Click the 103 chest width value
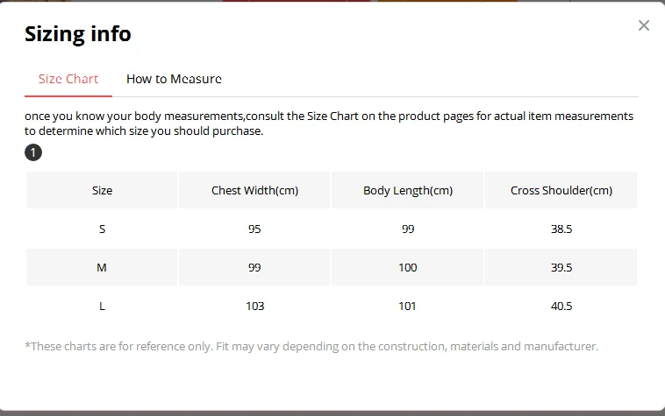This screenshot has width=665, height=416. tap(255, 306)
